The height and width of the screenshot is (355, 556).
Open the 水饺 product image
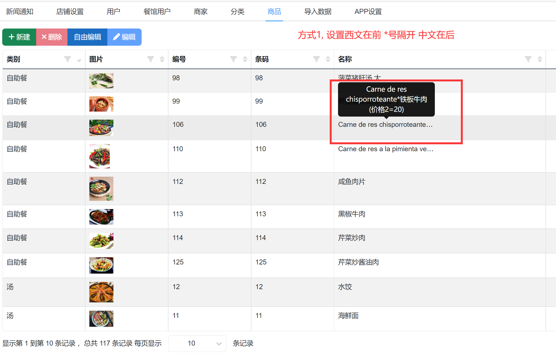point(101,292)
